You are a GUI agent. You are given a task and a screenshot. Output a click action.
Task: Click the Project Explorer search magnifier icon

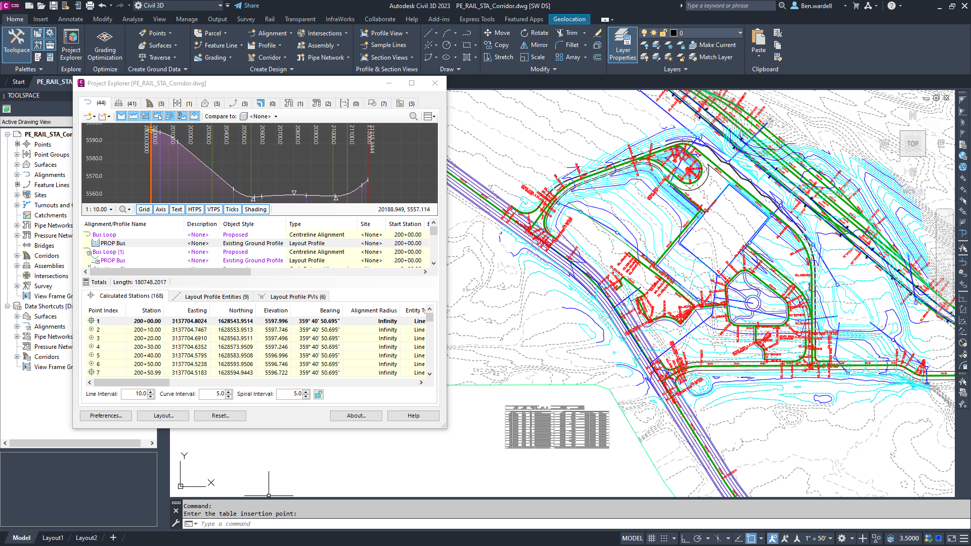[413, 116]
